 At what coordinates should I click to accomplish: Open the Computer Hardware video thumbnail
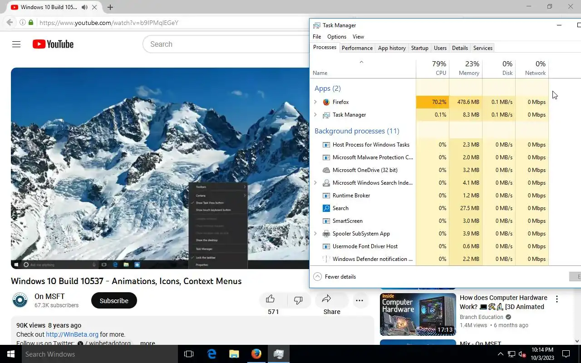[x=418, y=314]
